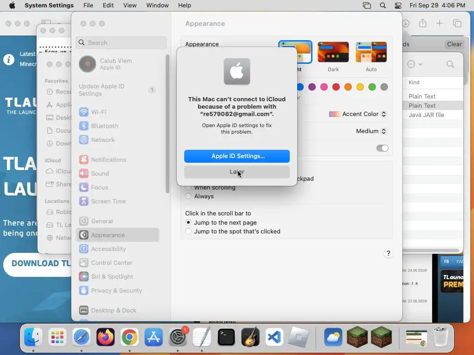
Task: Dismiss iCloud dialog with Later button
Action: pyautogui.click(x=237, y=172)
